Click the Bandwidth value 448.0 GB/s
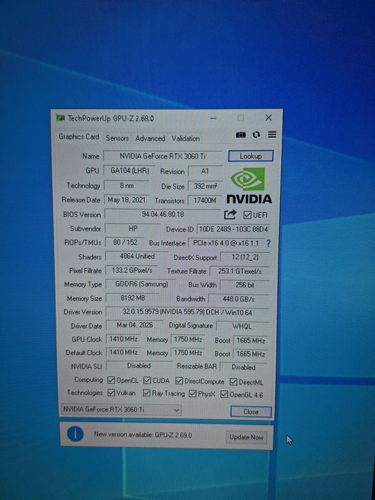This screenshot has height=500, width=375. pos(239,299)
